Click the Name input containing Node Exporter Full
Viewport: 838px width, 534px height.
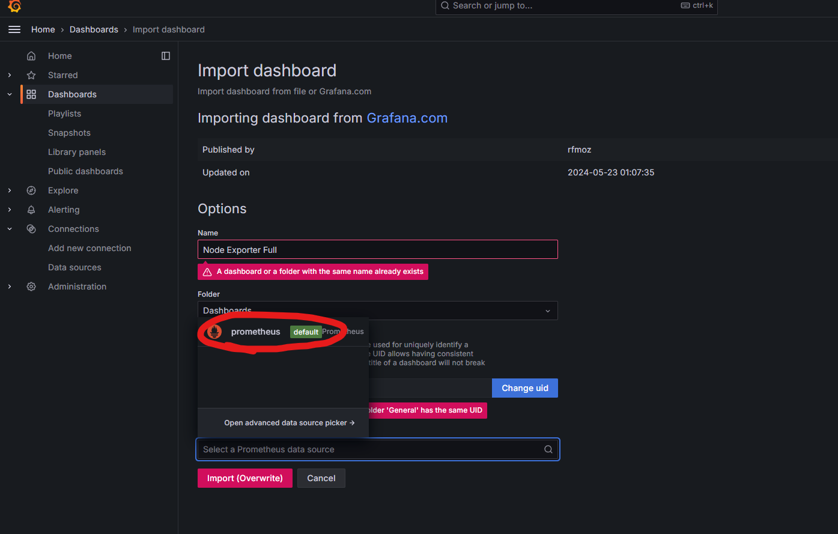[x=377, y=249]
